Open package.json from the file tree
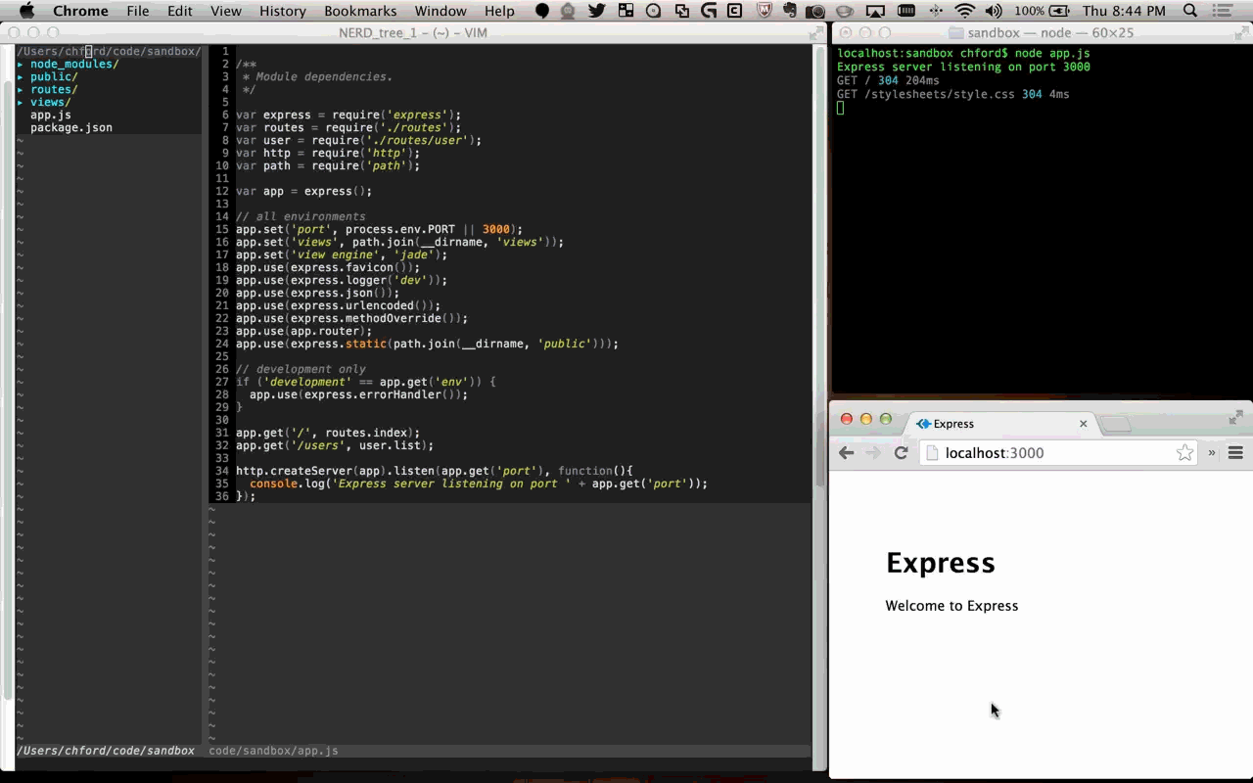Screen dimensions: 1253x783 coord(70,128)
